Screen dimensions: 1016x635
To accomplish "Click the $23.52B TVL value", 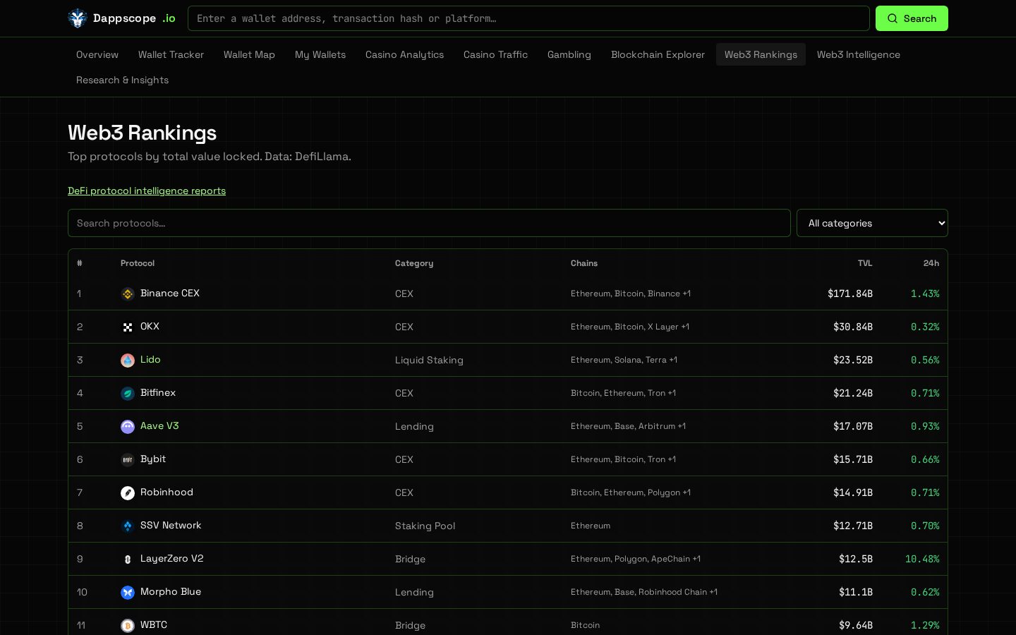I will tap(853, 360).
